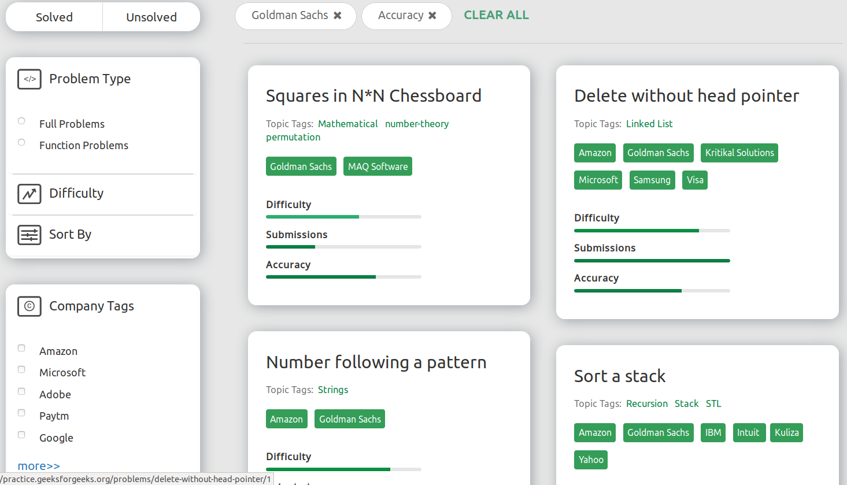Remove the Goldman Sachs filter chip
This screenshot has width=847, height=485.
pos(338,16)
